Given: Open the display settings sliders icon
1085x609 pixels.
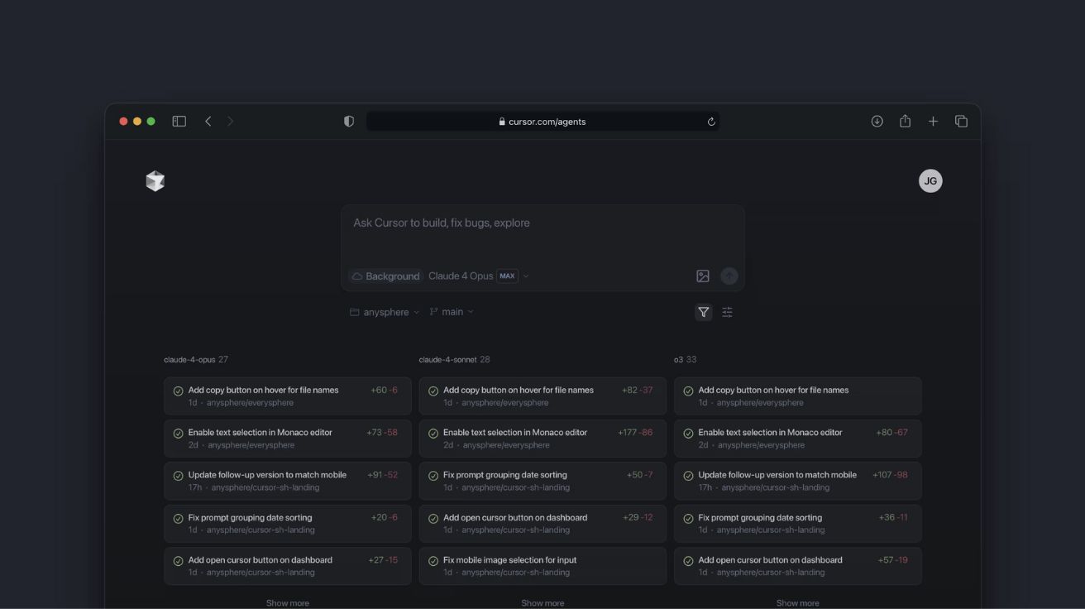Looking at the screenshot, I should click(727, 312).
